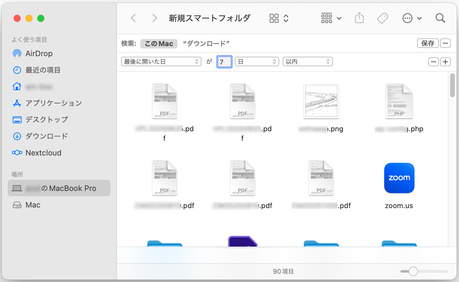This screenshot has width=459, height=282.
Task: Open the more actions ellipsis menu
Action: click(412, 18)
